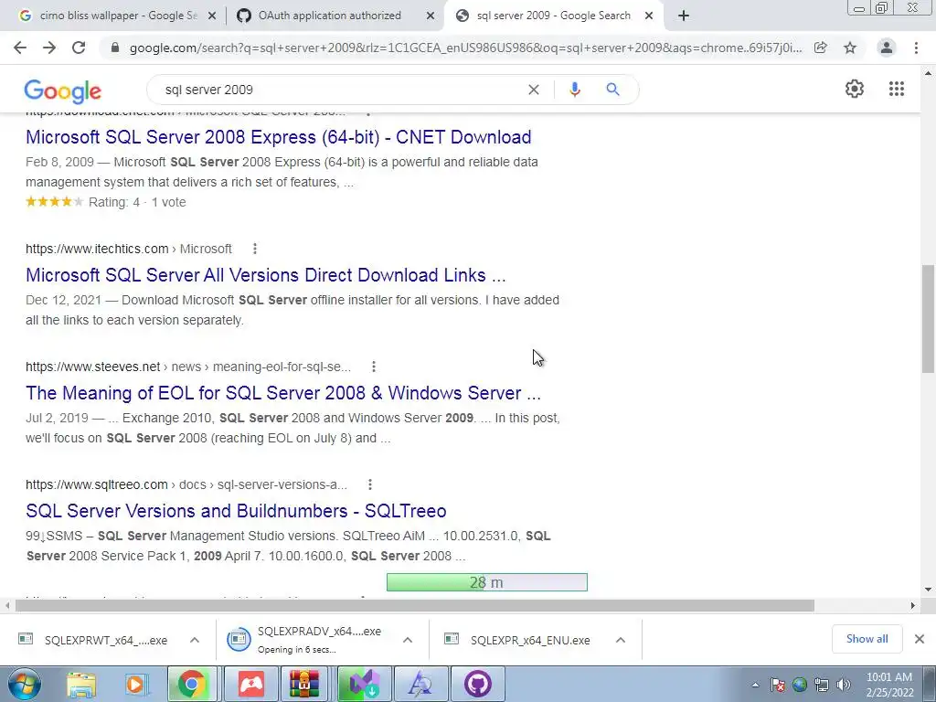The width and height of the screenshot is (936, 702).
Task: Click the vertical page scrollbar thumb
Action: coord(928,319)
